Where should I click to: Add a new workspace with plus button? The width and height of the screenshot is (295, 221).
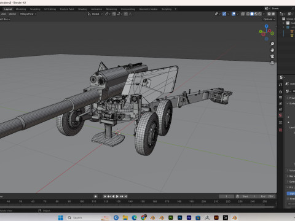(176, 9)
